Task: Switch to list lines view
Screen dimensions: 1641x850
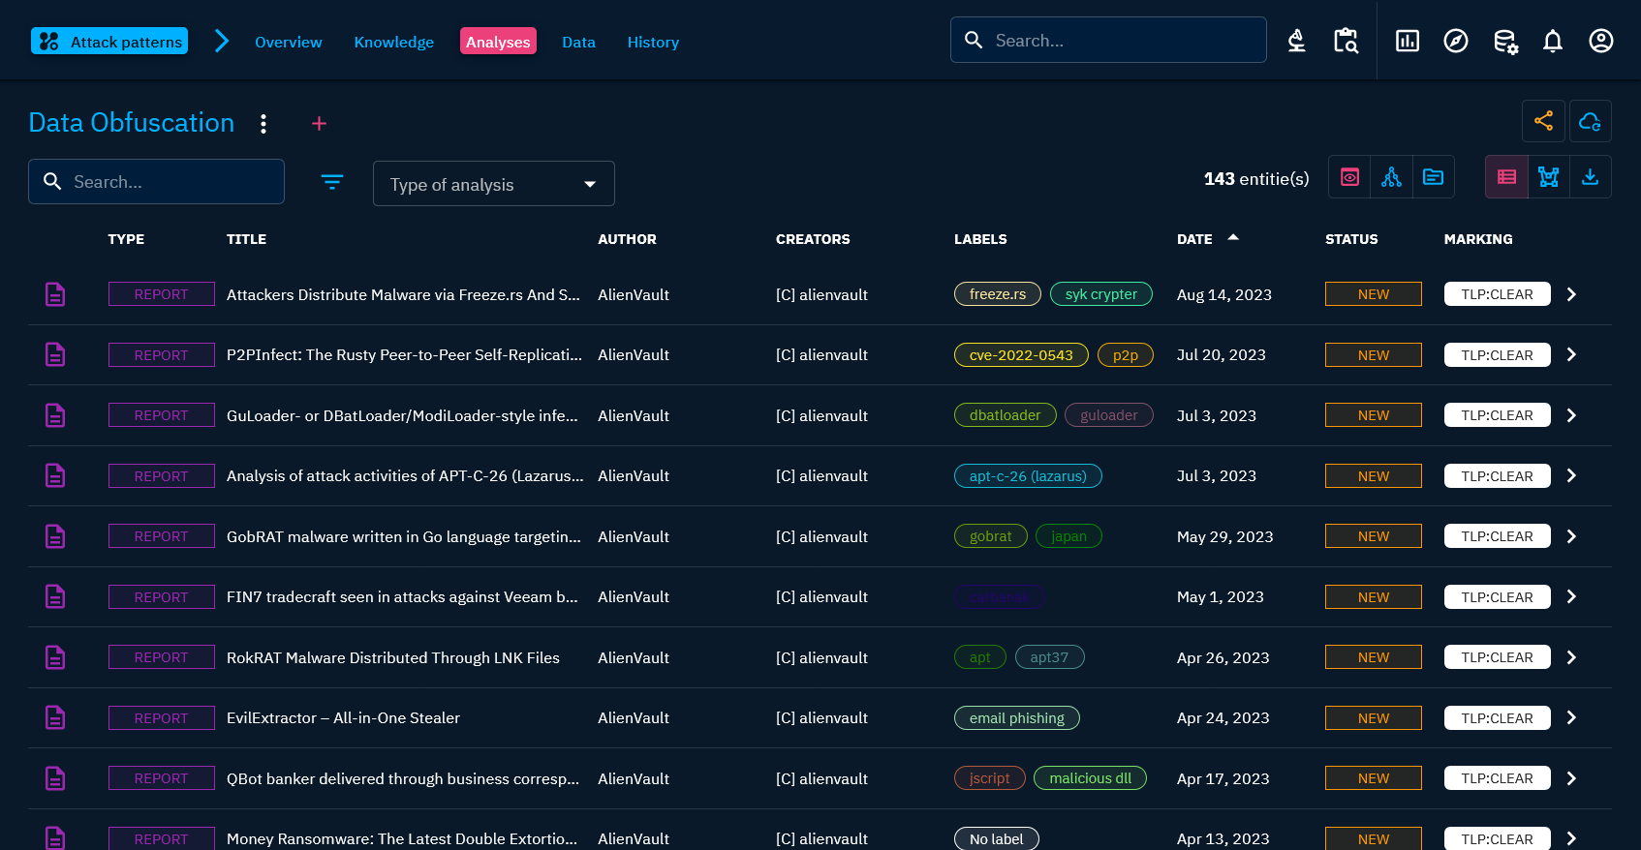Action: pos(1506,177)
